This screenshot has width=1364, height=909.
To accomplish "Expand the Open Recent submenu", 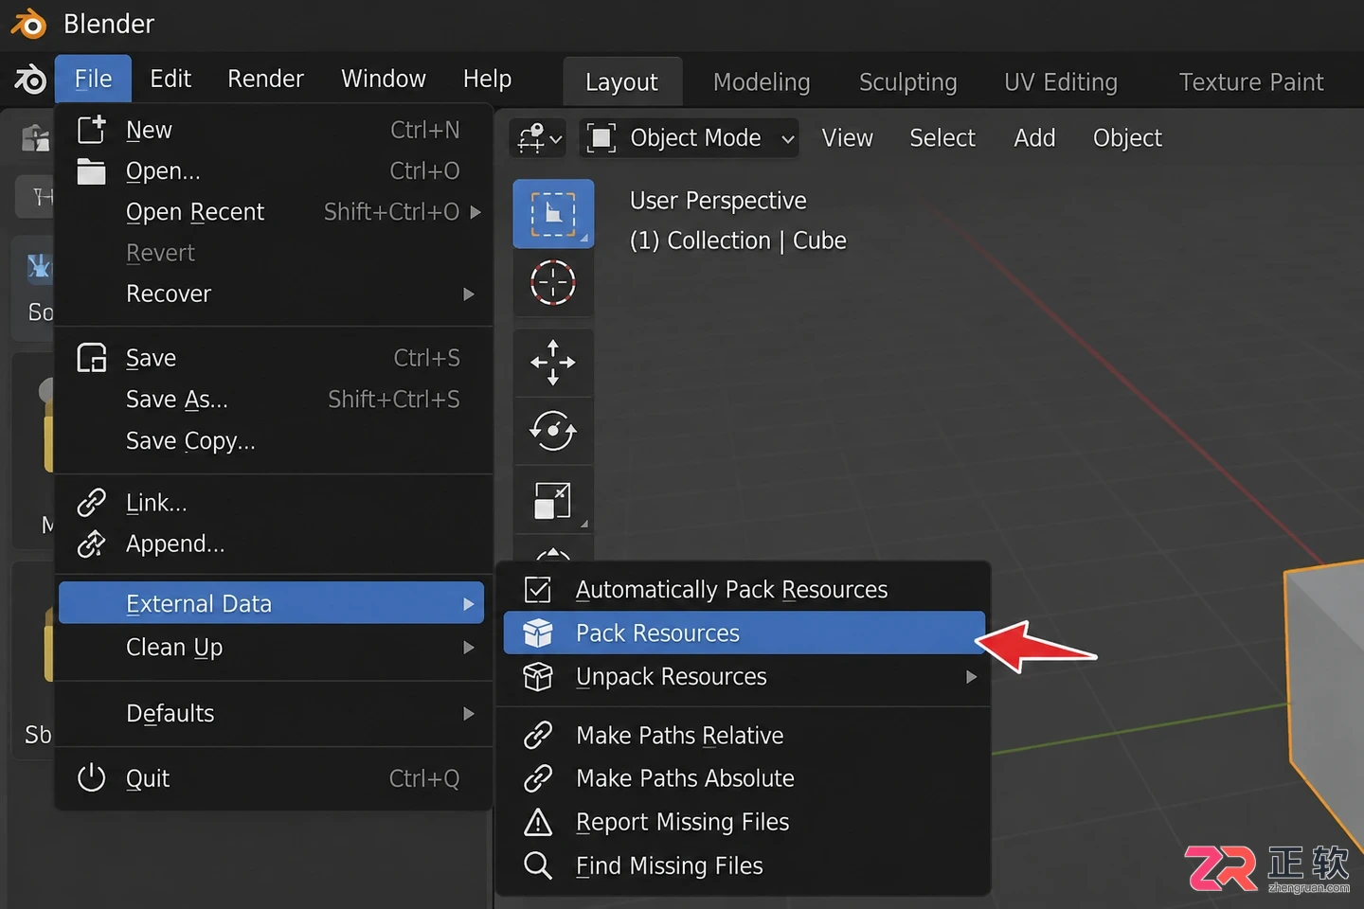I will (x=476, y=212).
